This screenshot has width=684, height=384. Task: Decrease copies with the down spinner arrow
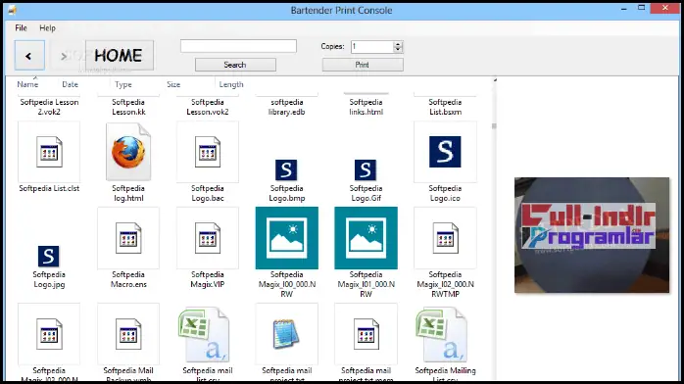(x=398, y=50)
